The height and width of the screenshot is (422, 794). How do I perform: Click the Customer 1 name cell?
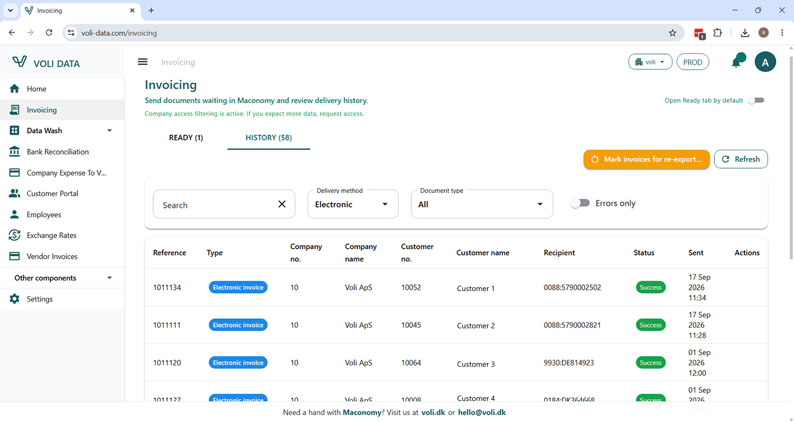pos(476,289)
